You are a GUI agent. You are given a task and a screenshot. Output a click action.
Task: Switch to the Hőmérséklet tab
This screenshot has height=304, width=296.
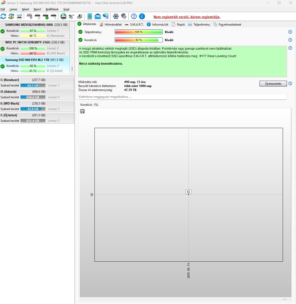coord(111,24)
